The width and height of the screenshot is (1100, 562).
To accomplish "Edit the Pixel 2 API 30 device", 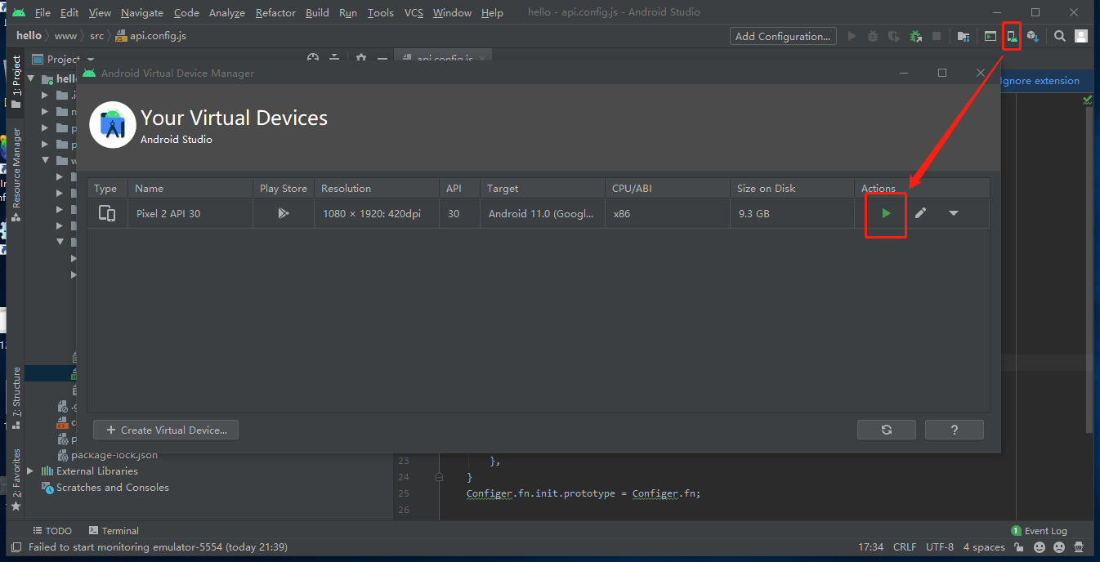I will click(920, 213).
